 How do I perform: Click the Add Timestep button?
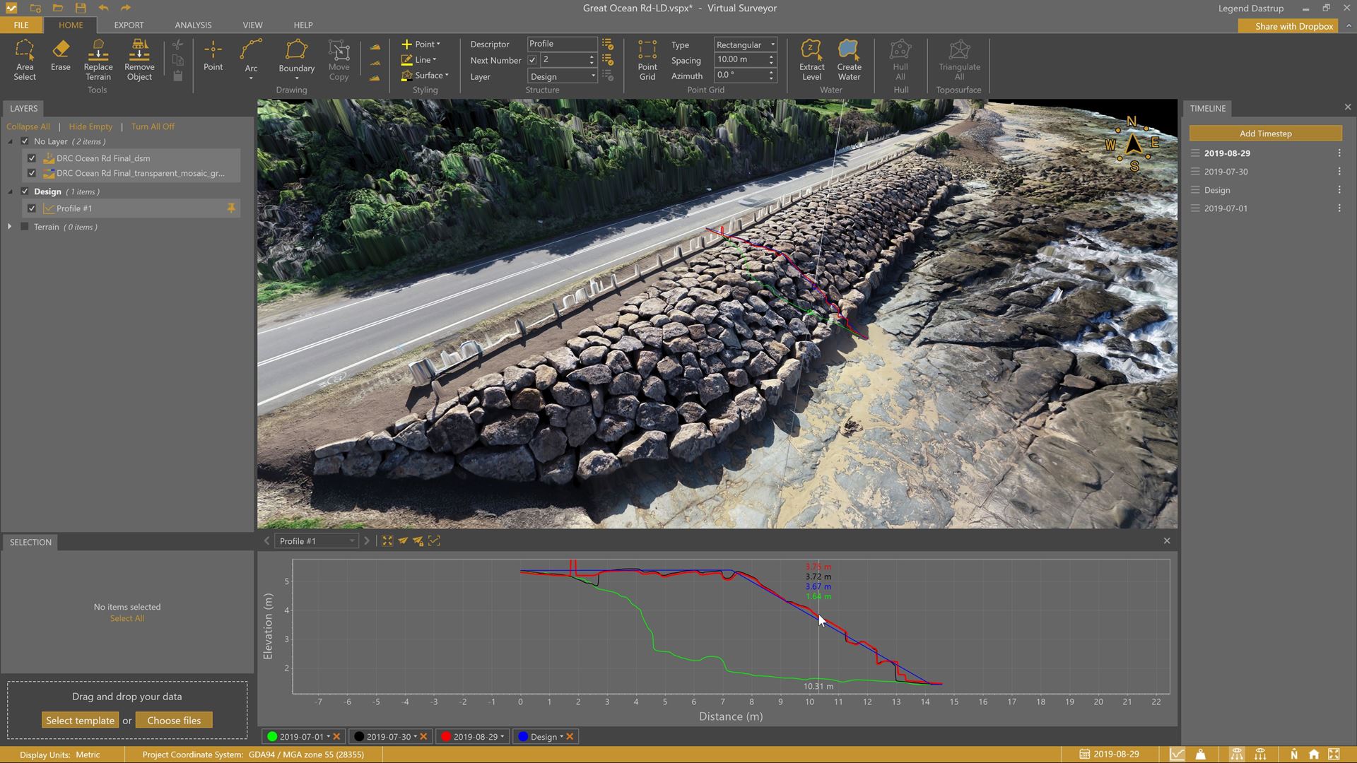coord(1265,134)
